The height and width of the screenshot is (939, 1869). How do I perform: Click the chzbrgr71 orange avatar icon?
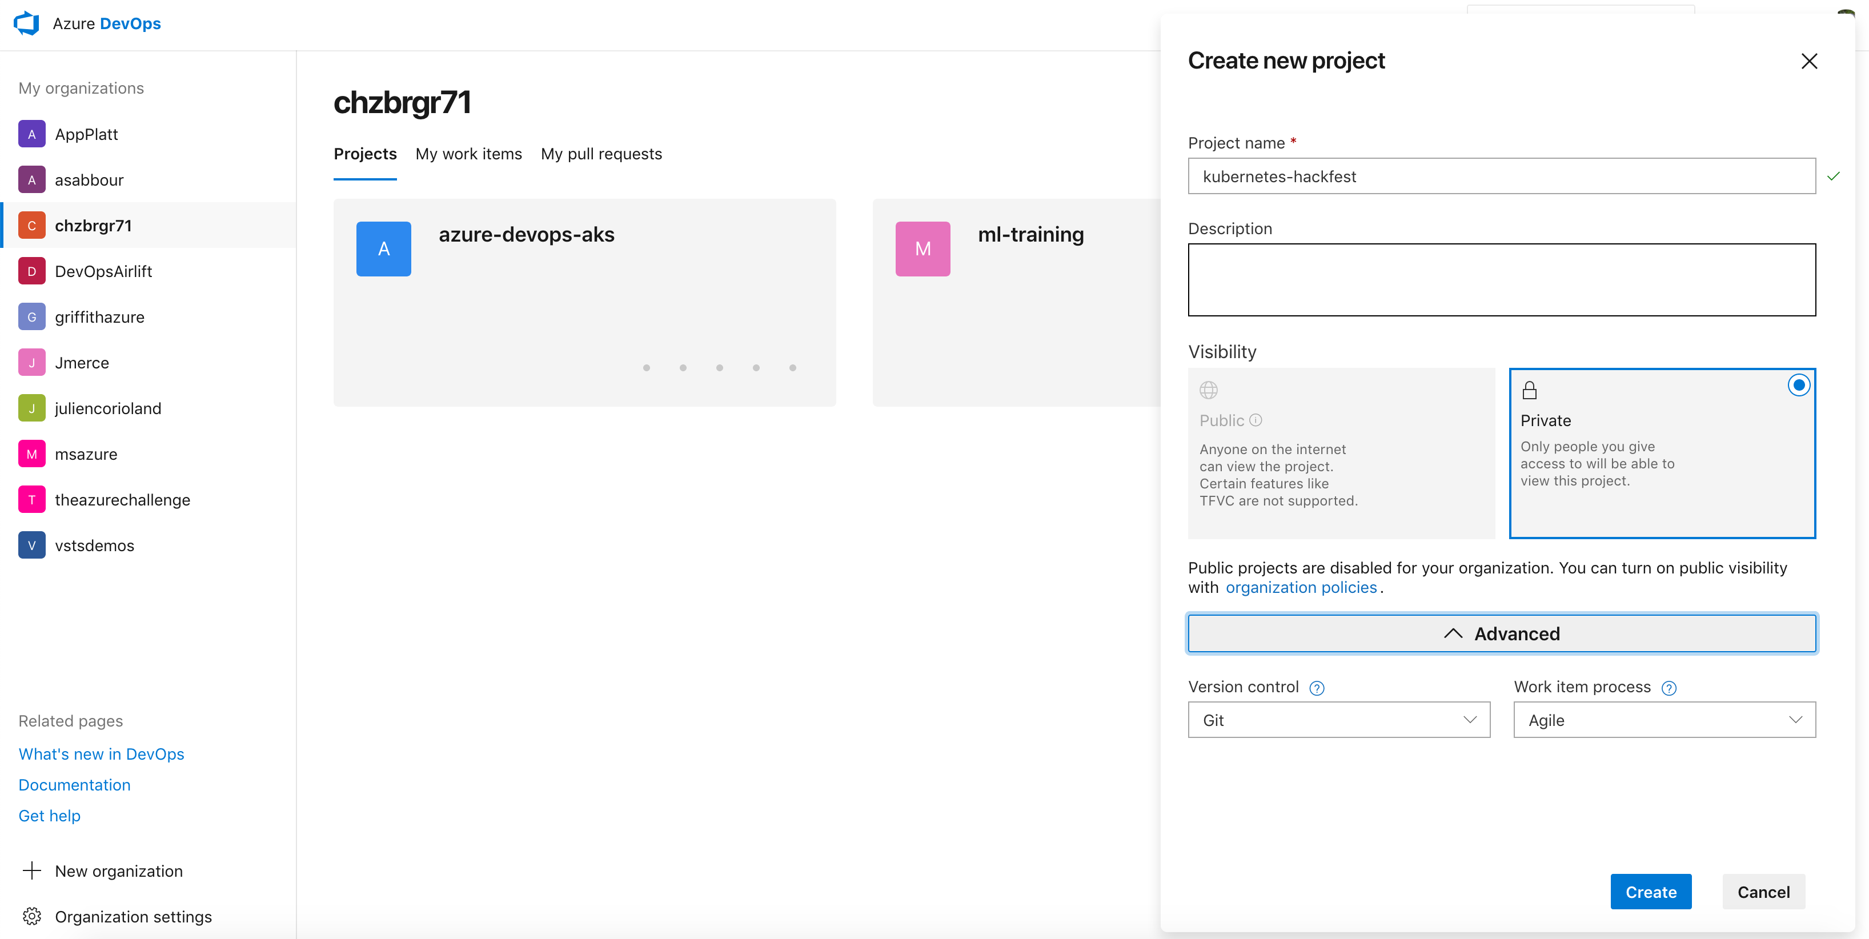pyautogui.click(x=32, y=226)
